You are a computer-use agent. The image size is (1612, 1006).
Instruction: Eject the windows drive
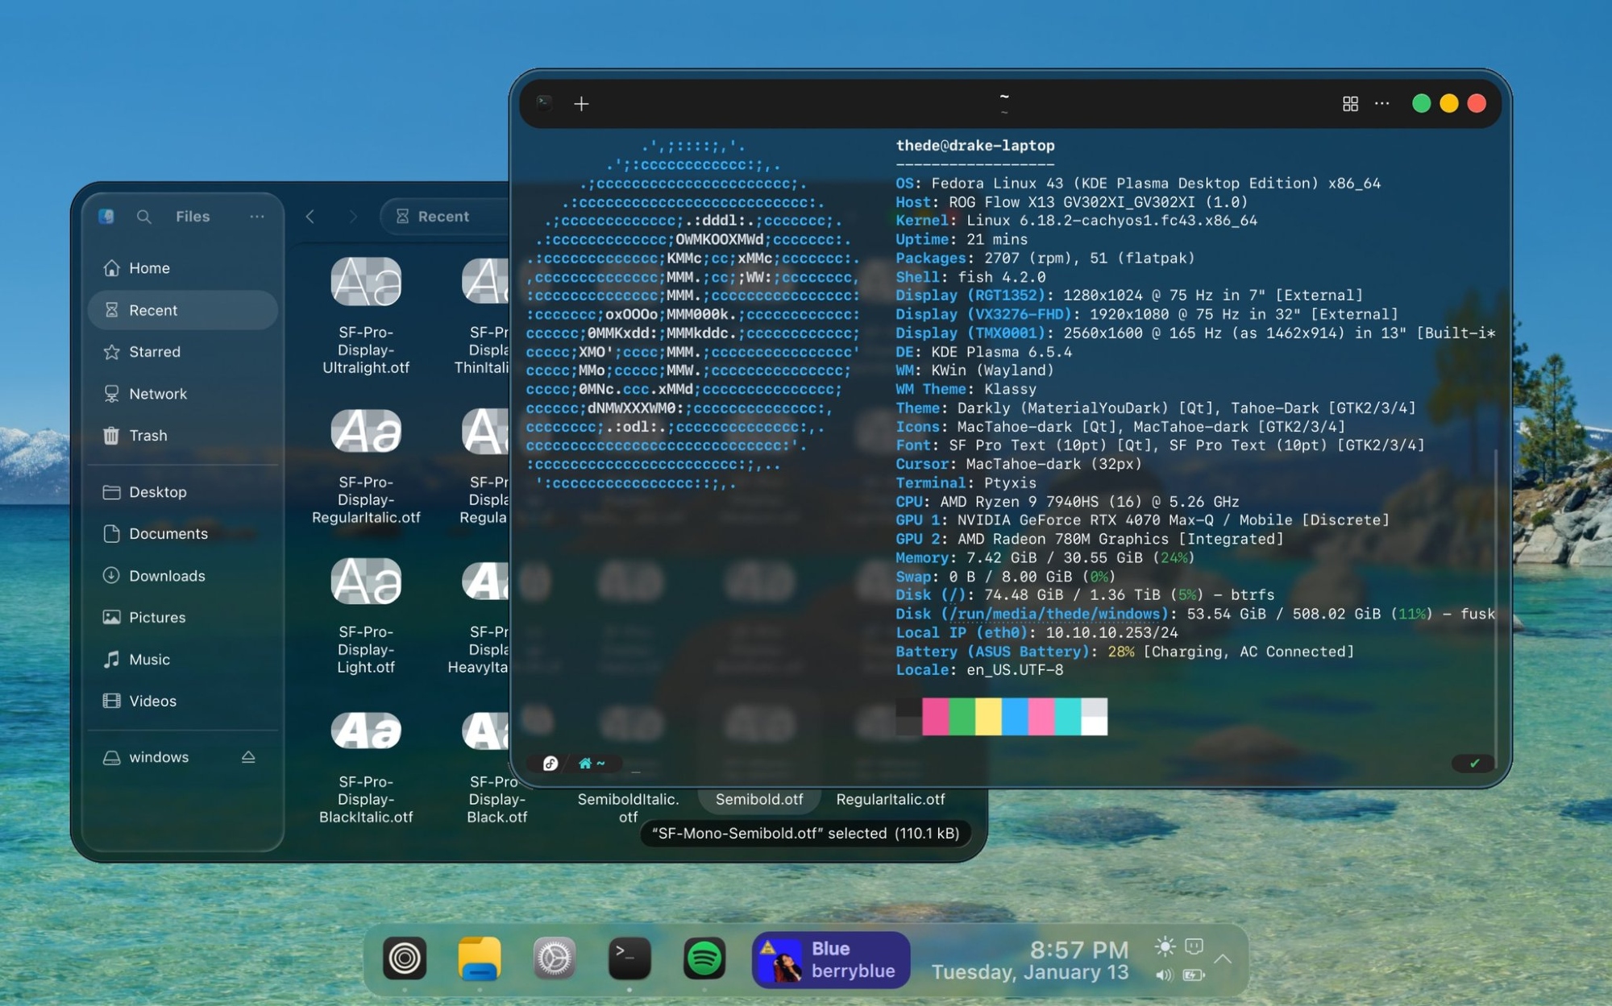pyautogui.click(x=248, y=757)
